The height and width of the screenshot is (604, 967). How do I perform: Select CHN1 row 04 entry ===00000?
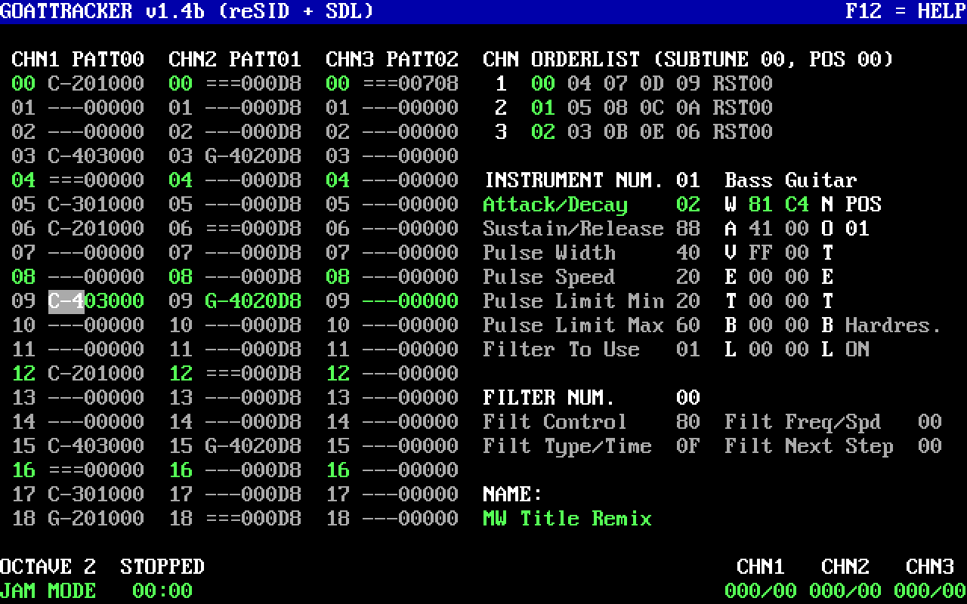point(96,180)
